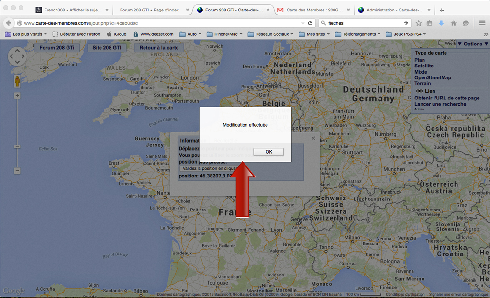Open the Les plus visités bookmarks dropdown
Image resolution: width=490 pixels, height=298 pixels.
tap(26, 34)
